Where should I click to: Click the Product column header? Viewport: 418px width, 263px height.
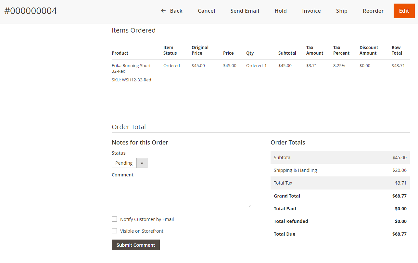pos(120,53)
